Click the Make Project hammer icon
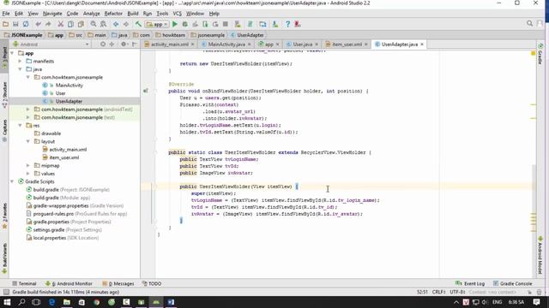The width and height of the screenshot is (549, 308). coord(138,24)
